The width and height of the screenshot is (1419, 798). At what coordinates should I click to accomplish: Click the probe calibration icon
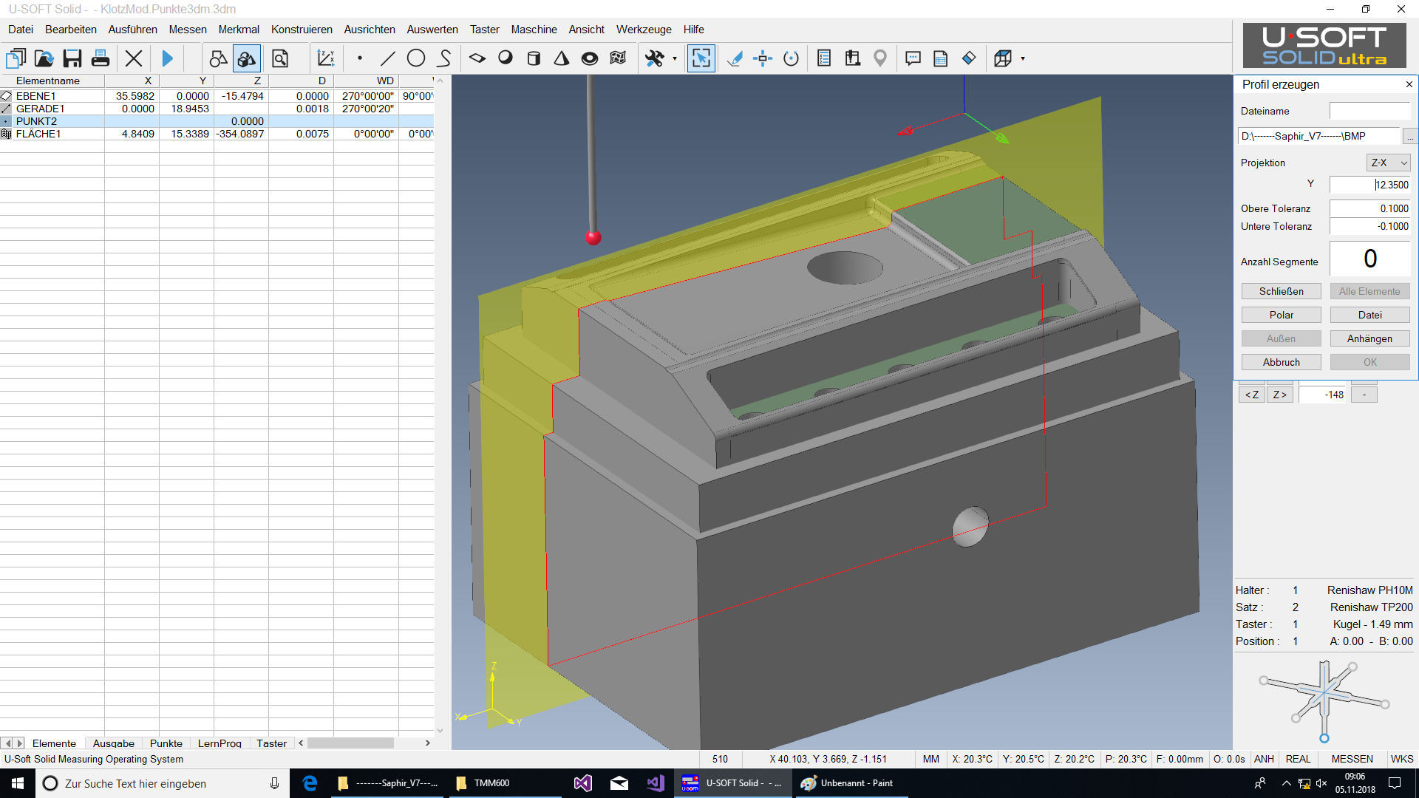854,58
